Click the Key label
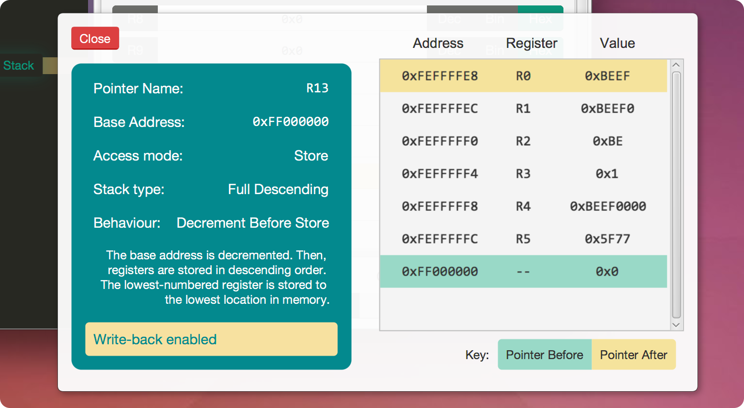Viewport: 744px width, 408px height. click(x=477, y=355)
